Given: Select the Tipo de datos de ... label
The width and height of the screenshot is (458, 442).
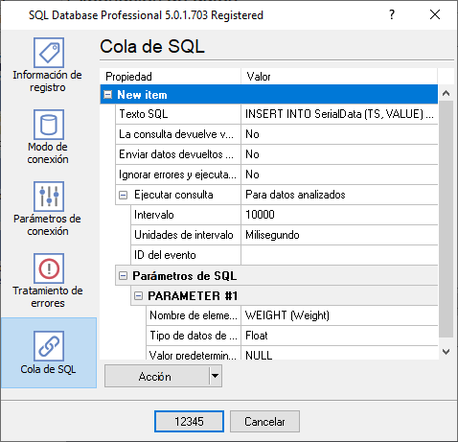Looking at the screenshot, I should point(194,336).
